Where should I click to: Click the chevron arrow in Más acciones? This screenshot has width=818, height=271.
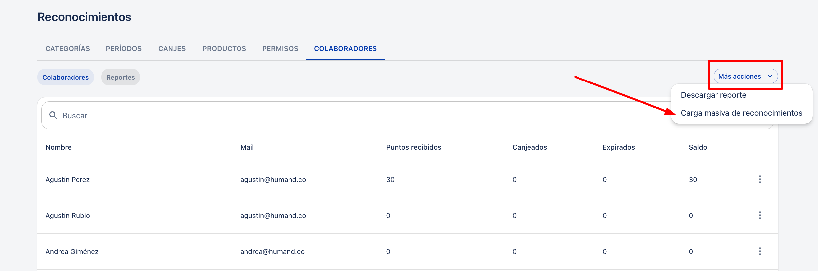coord(770,76)
